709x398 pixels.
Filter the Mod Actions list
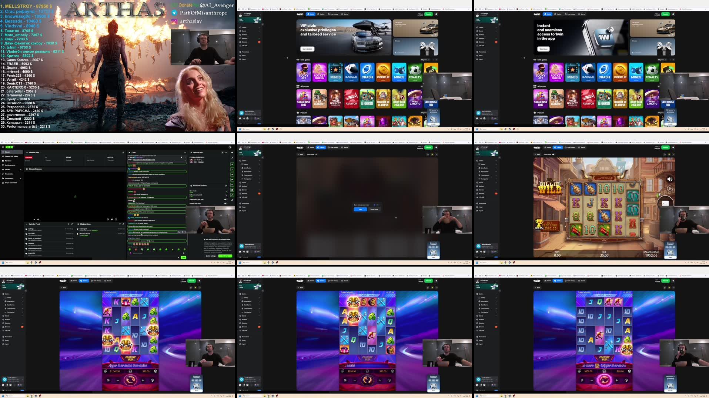tap(120, 224)
